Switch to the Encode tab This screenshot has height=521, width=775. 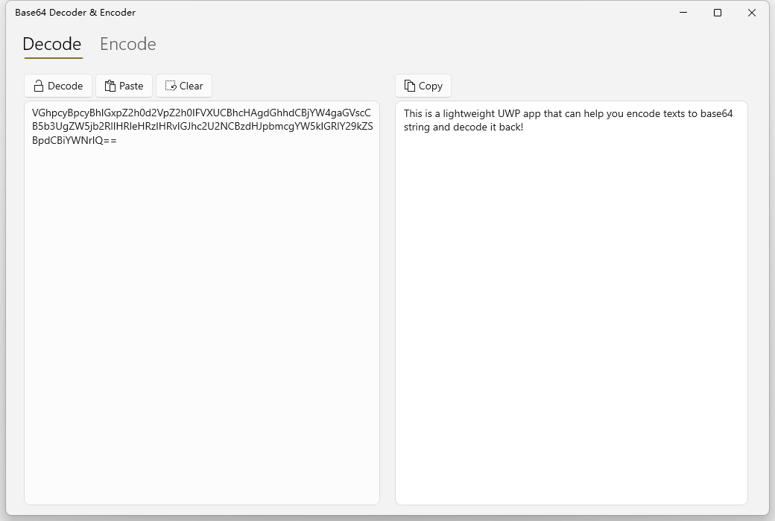(127, 44)
